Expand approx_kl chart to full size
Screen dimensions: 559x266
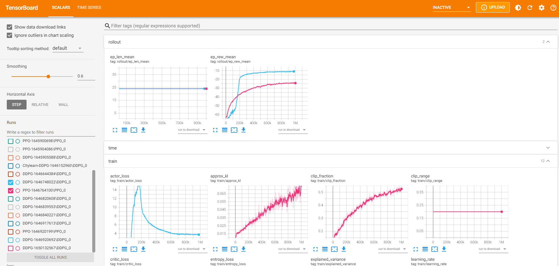pos(215,249)
